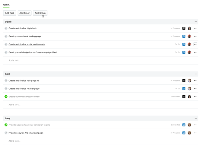Click assignee avatar on social media assets row
Image resolution: width=202 pixels, height=148 pixels.
pyautogui.click(x=190, y=44)
